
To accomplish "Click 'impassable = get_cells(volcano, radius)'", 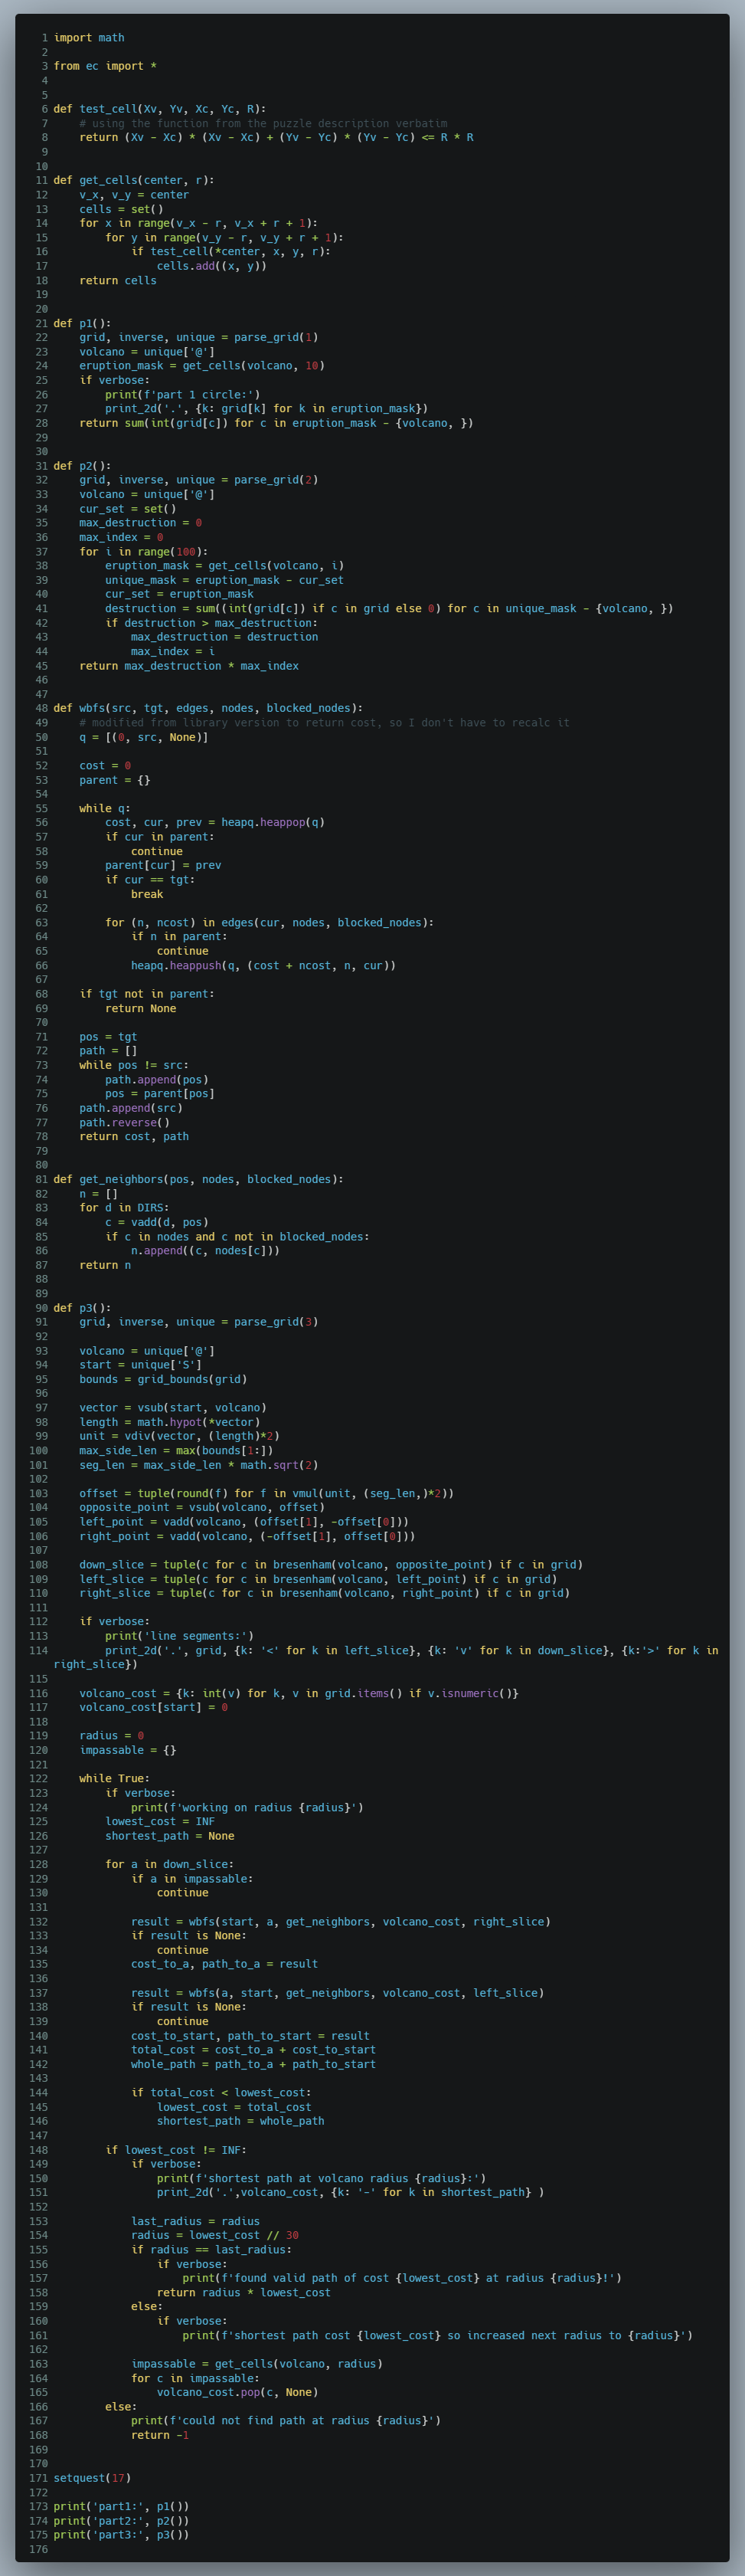I will (x=257, y=2364).
